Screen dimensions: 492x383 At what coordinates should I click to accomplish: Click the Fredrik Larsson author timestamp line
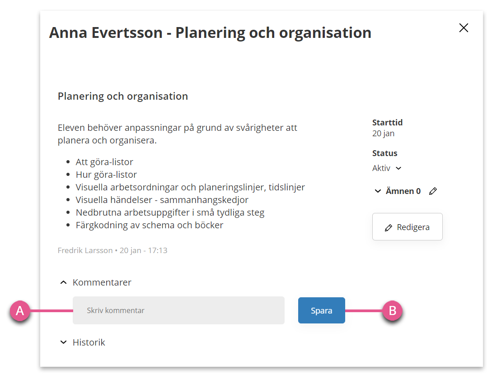coord(112,250)
